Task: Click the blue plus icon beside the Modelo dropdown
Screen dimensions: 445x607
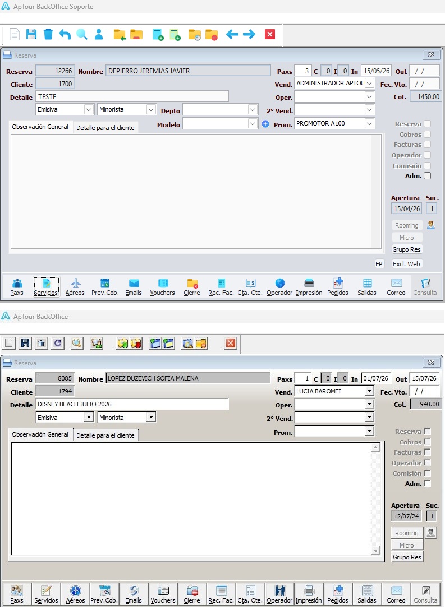Action: (265, 124)
